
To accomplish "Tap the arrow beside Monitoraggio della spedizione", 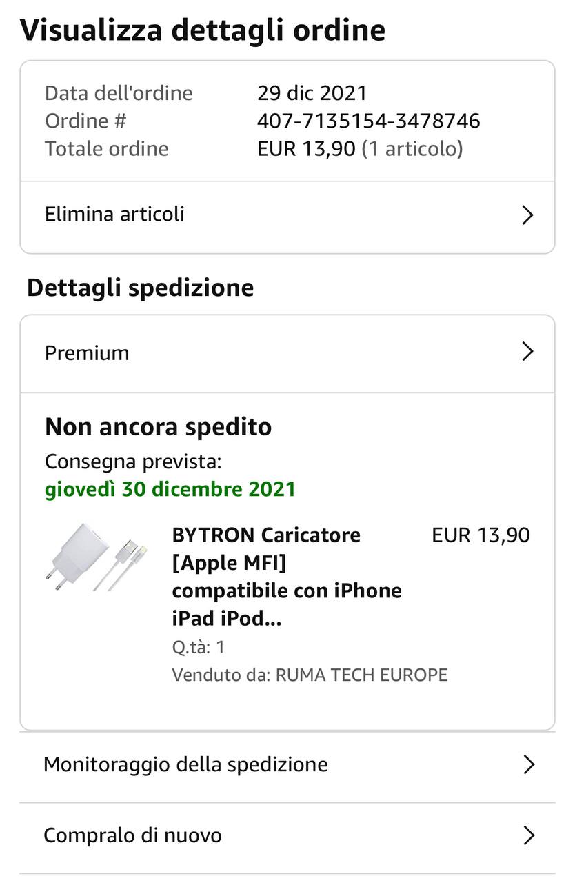I will tap(529, 765).
